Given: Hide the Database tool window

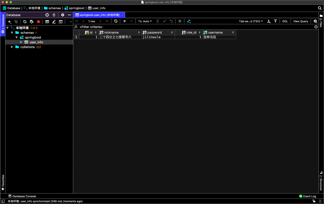Looking at the screenshot, I should (69, 15).
